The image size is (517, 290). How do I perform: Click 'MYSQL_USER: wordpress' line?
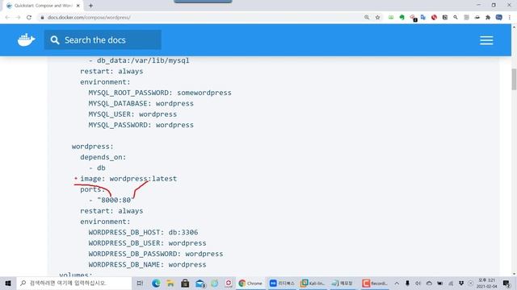[x=132, y=114]
